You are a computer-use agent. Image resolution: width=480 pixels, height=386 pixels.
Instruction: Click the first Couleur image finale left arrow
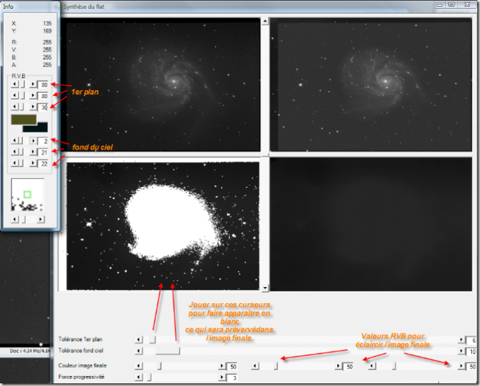point(139,366)
